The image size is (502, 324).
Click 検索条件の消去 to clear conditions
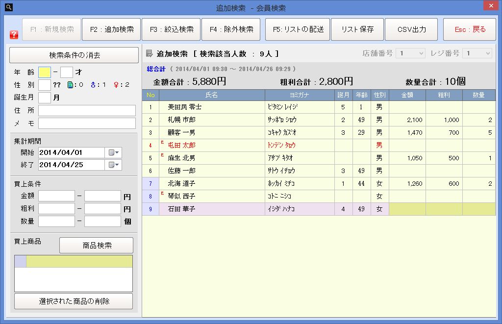[74, 55]
